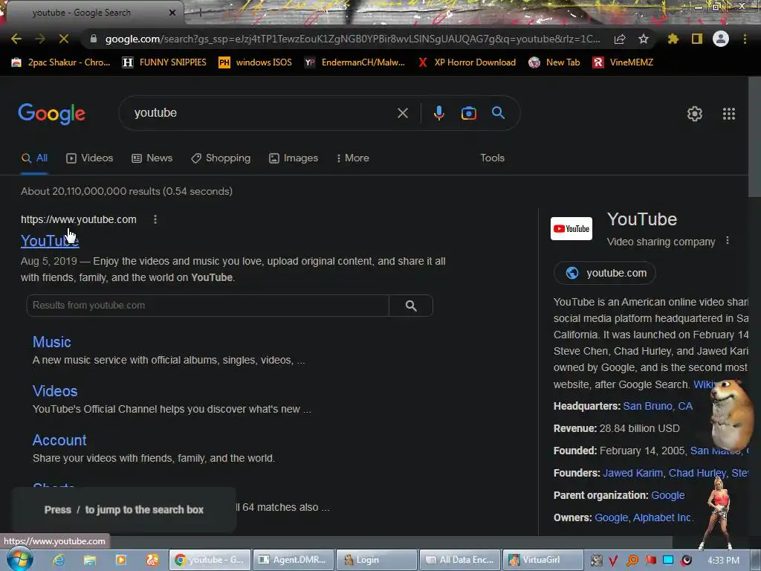Follow the San Bruno, CA link
This screenshot has height=571, width=761.
658,406
